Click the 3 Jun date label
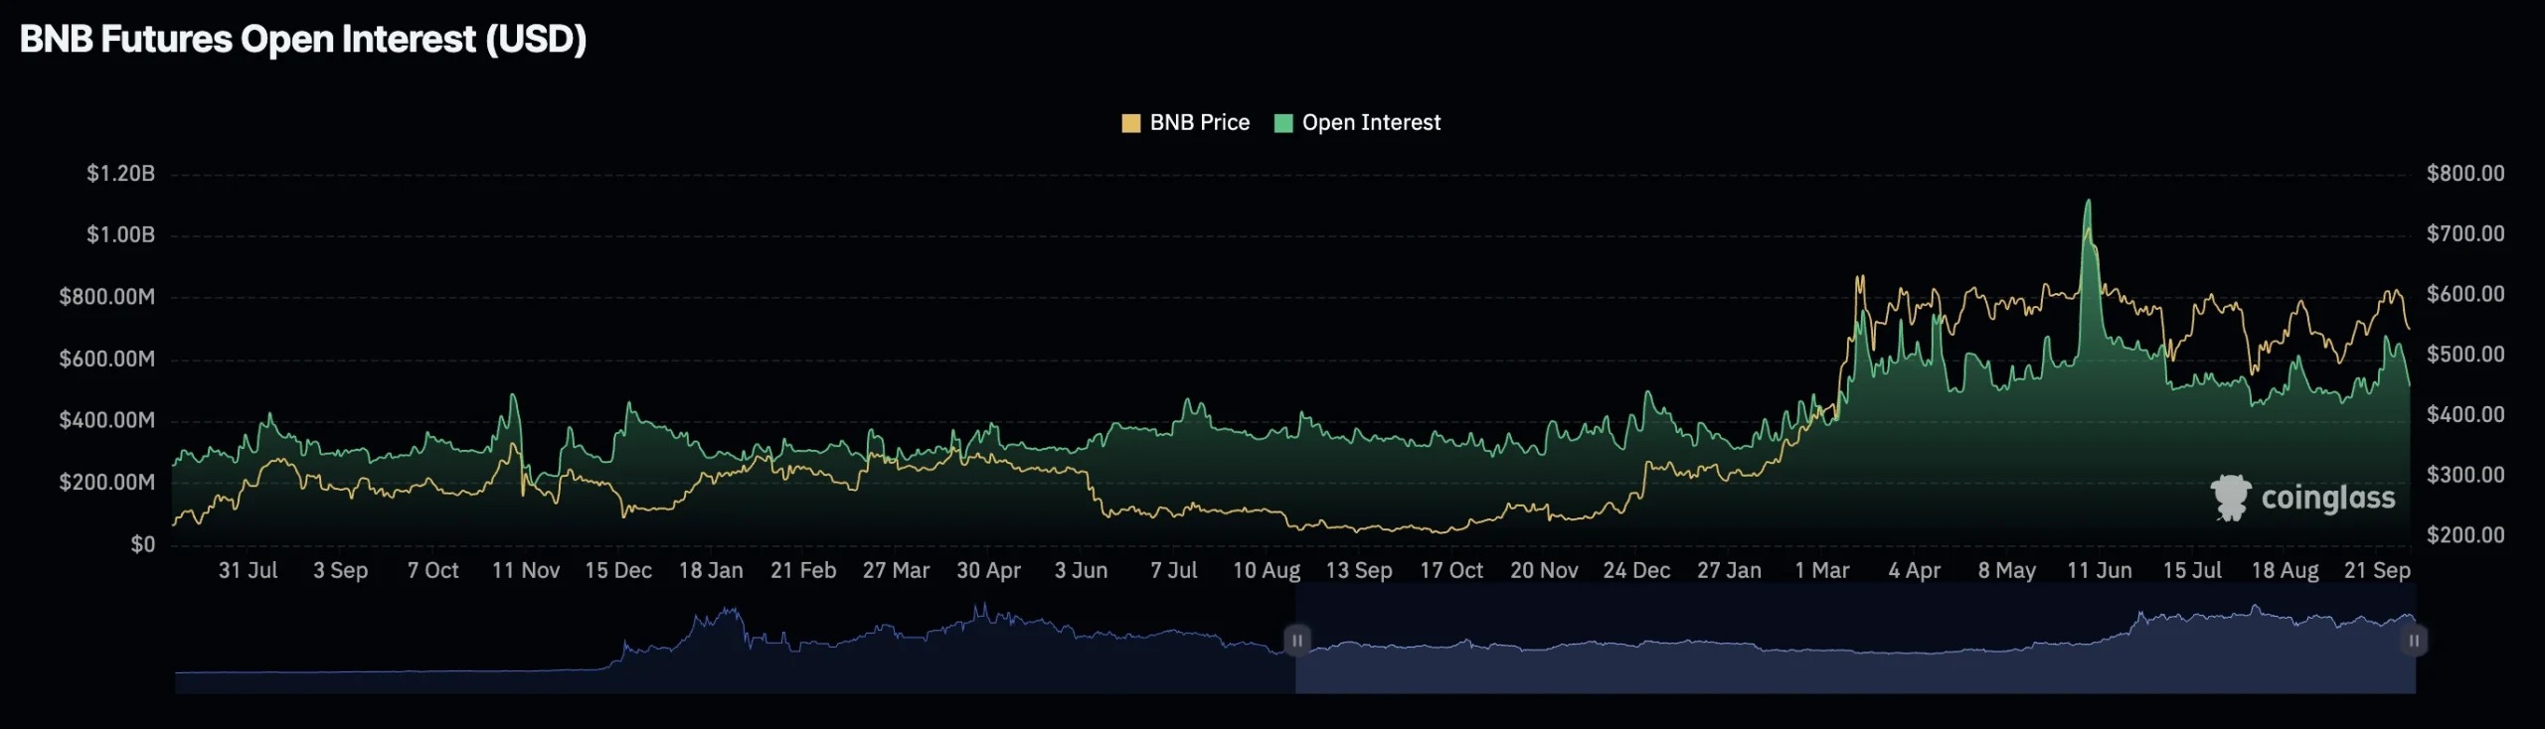2545x729 pixels. pos(1081,571)
